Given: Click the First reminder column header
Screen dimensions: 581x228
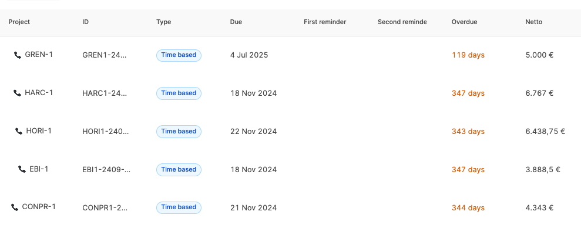Looking at the screenshot, I should (325, 22).
